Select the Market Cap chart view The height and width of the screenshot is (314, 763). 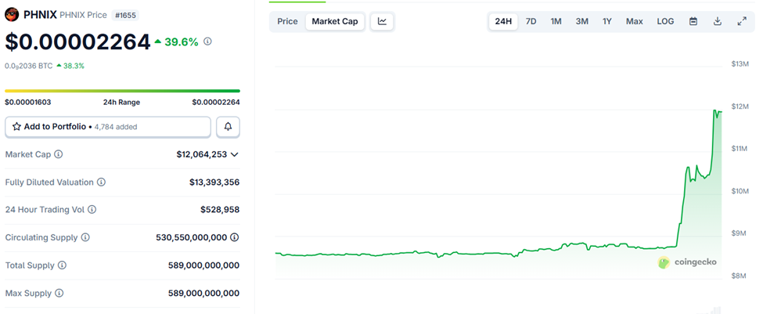pyautogui.click(x=335, y=21)
